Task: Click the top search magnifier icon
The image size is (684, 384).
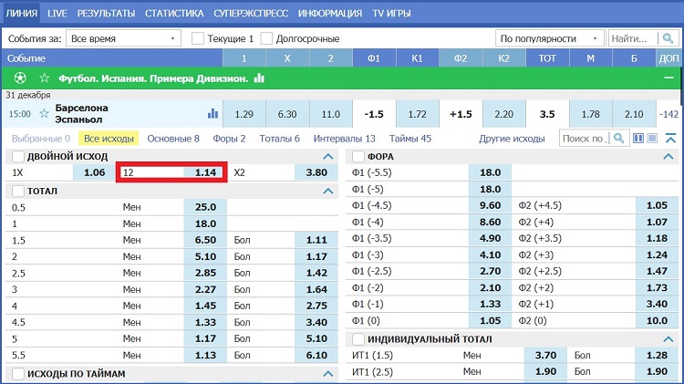Action: (x=668, y=38)
